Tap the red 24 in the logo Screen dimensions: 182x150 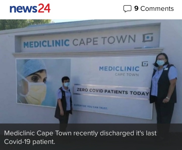(44, 8)
